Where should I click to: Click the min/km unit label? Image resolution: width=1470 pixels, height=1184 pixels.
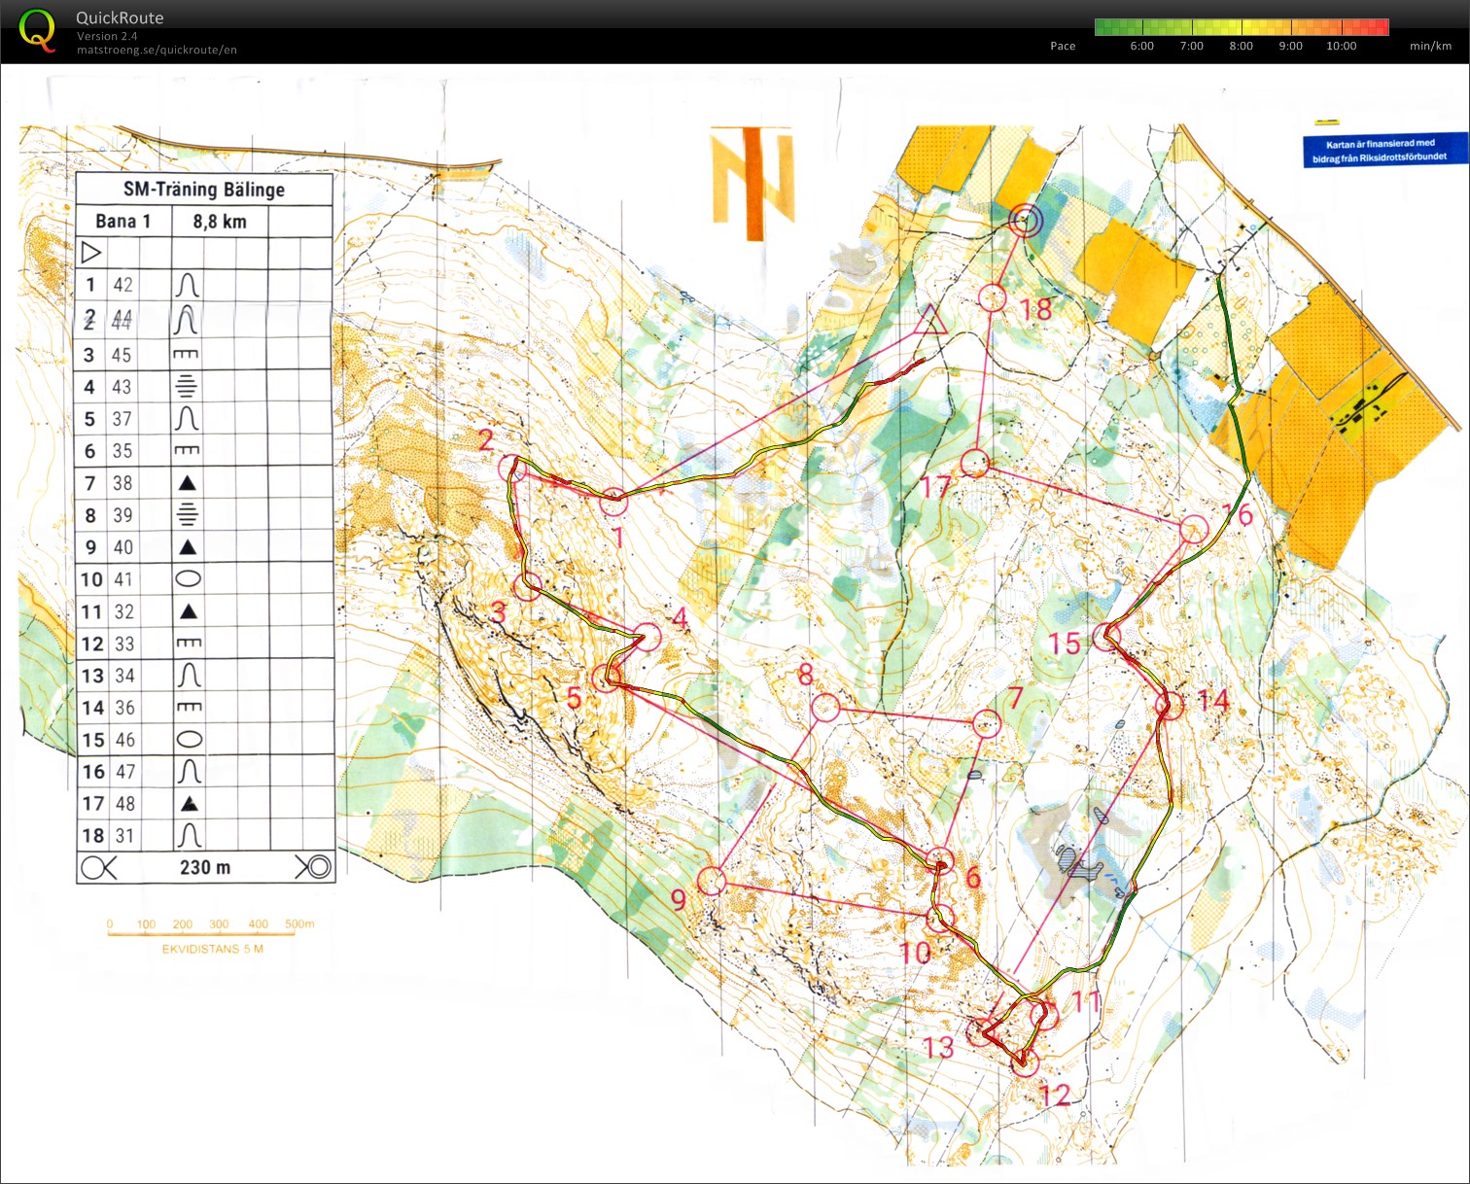(x=1430, y=46)
